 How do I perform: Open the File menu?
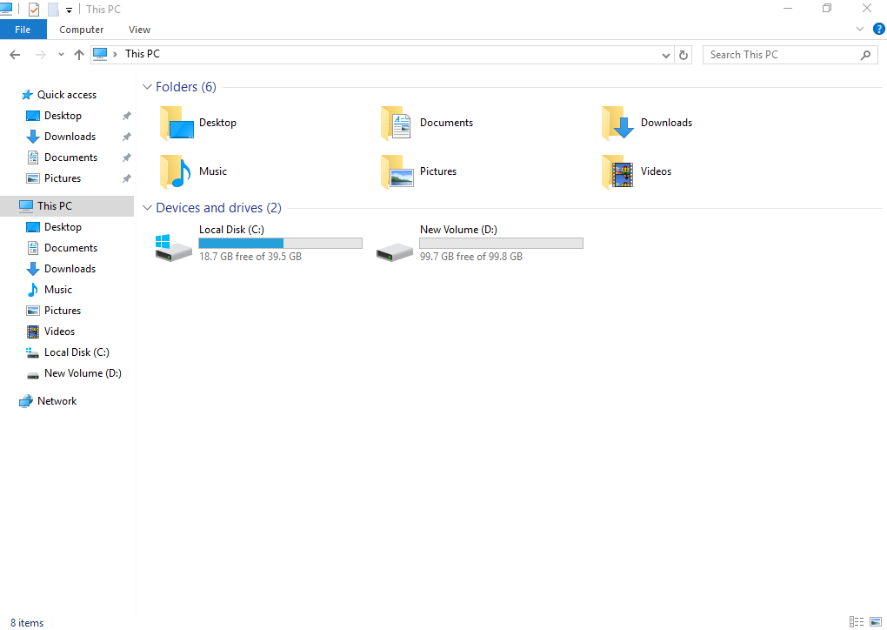(x=23, y=30)
